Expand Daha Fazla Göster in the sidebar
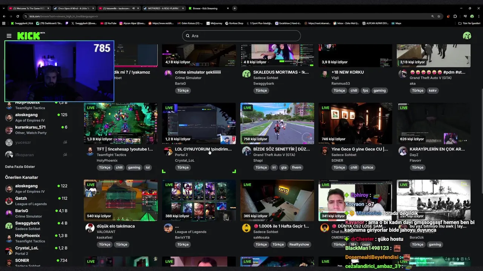The height and width of the screenshot is (271, 483). coord(20,167)
